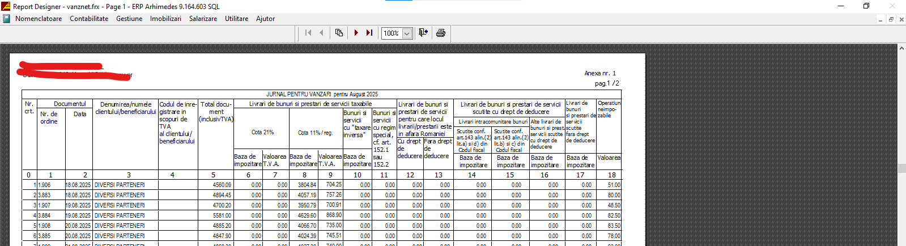Image resolution: width=906 pixels, height=246 pixels.
Task: Restore the inner report preview window
Action: pos(891,19)
